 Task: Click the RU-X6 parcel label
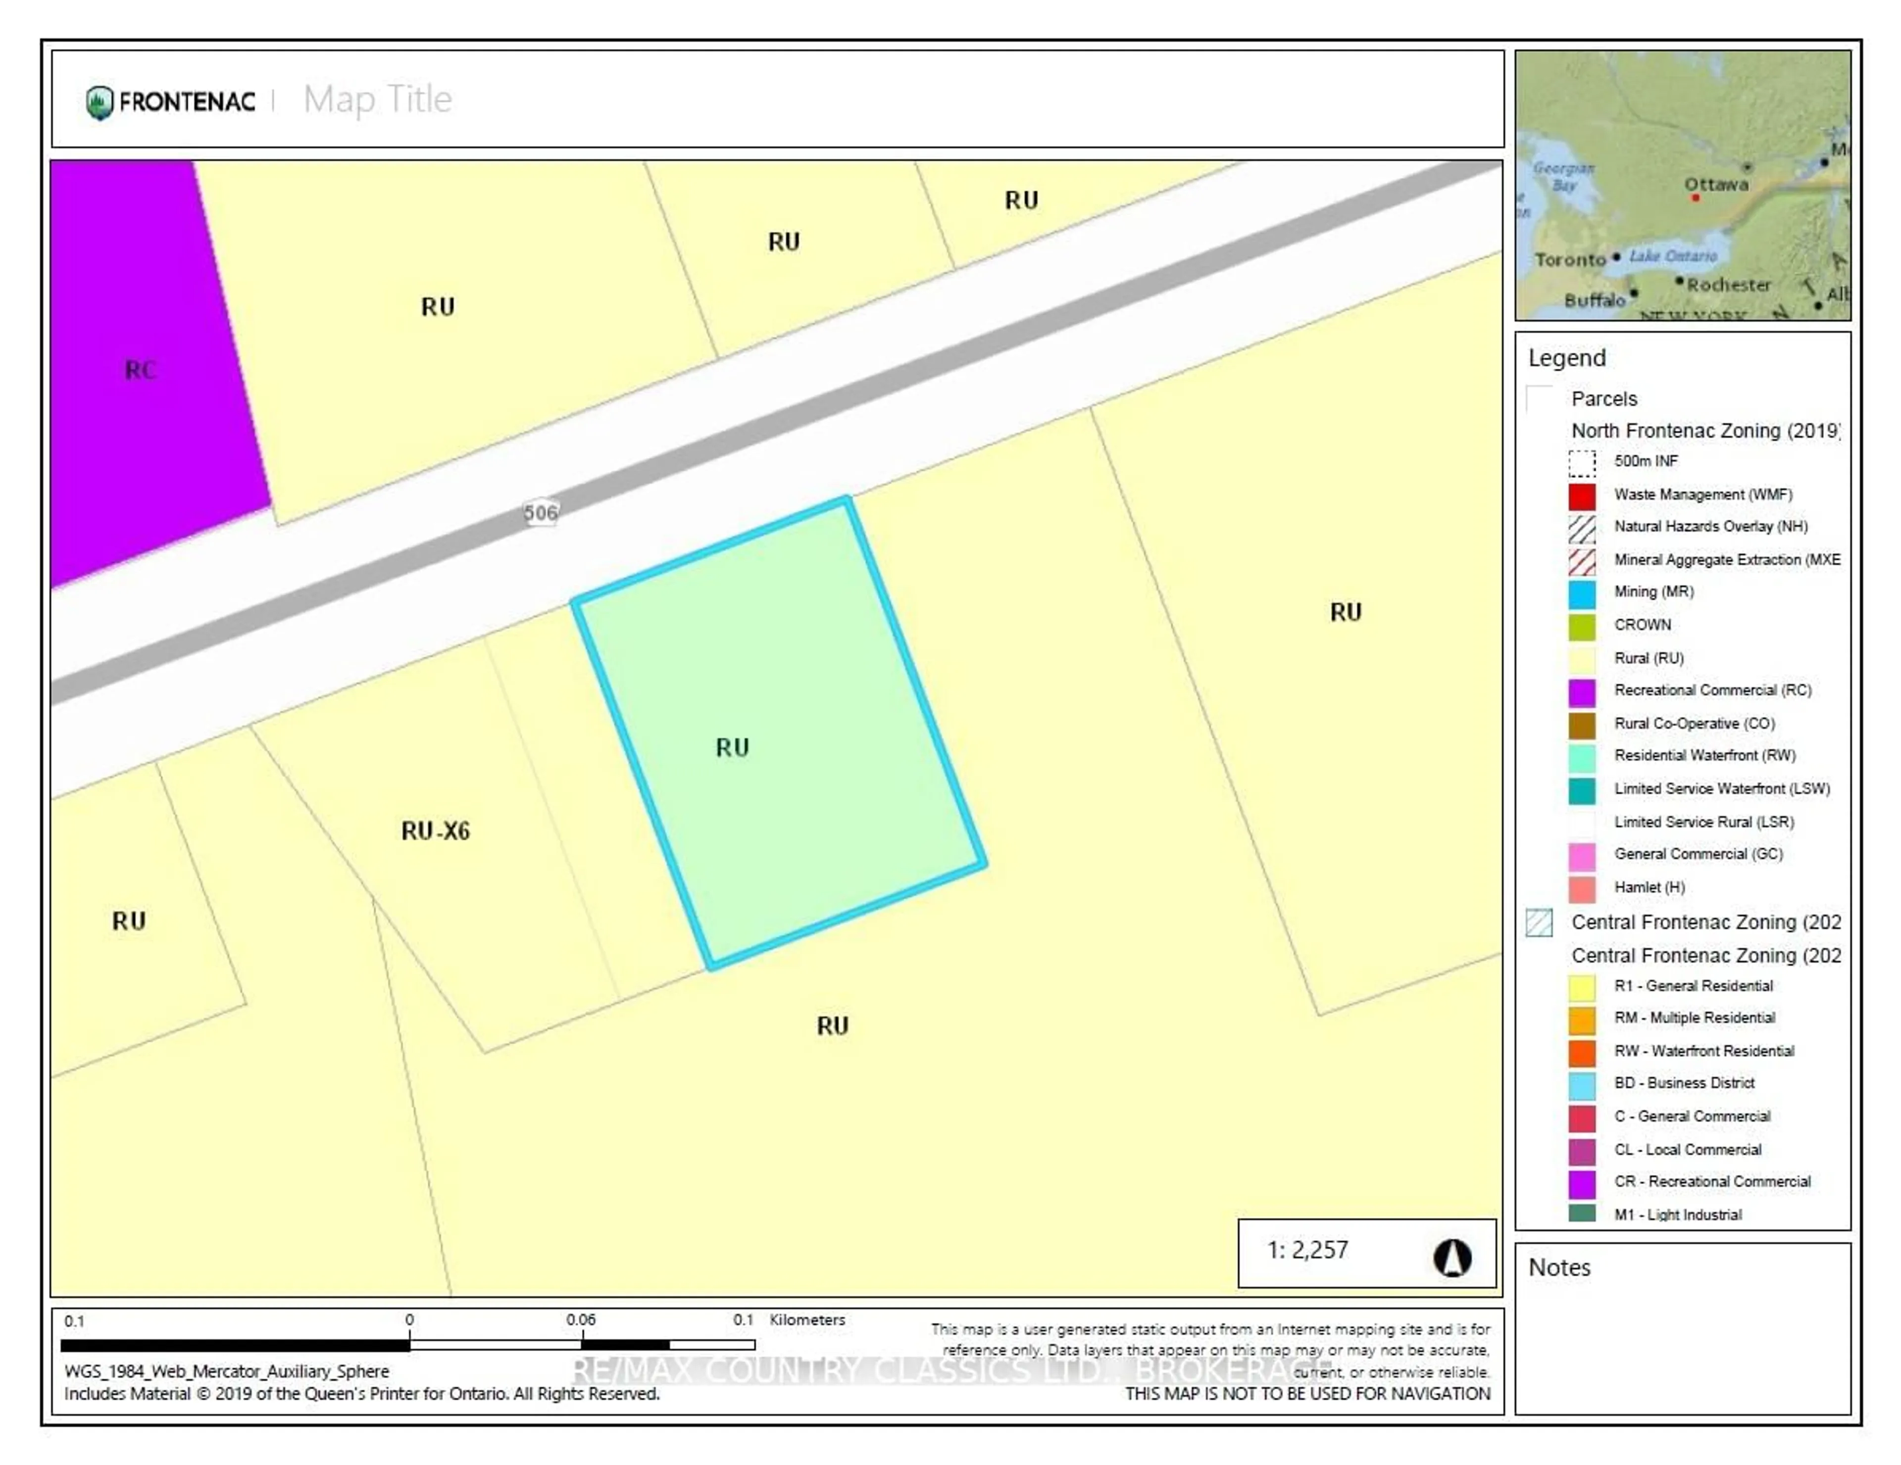coord(435,831)
